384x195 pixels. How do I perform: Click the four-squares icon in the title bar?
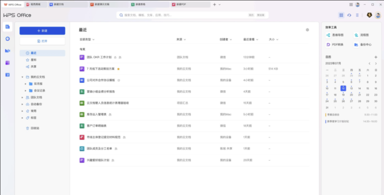(x=351, y=4)
